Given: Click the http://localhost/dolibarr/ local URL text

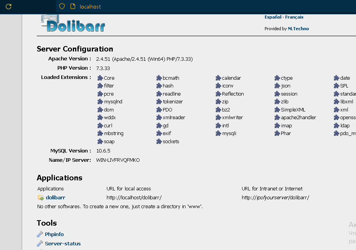Looking at the screenshot, I should (x=134, y=198).
